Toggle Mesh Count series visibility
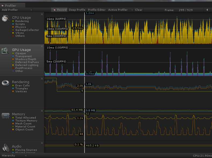The image size is (212, 158). tap(13, 124)
